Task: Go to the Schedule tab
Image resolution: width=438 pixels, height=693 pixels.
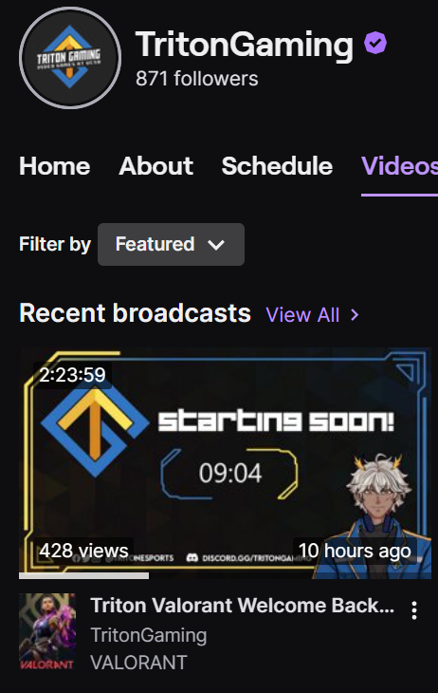Action: pos(277,166)
